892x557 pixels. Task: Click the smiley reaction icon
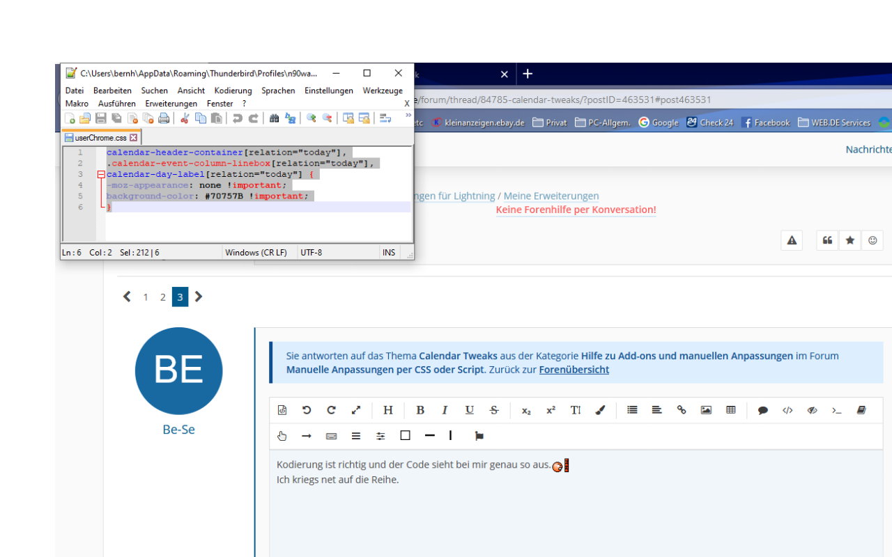click(872, 240)
